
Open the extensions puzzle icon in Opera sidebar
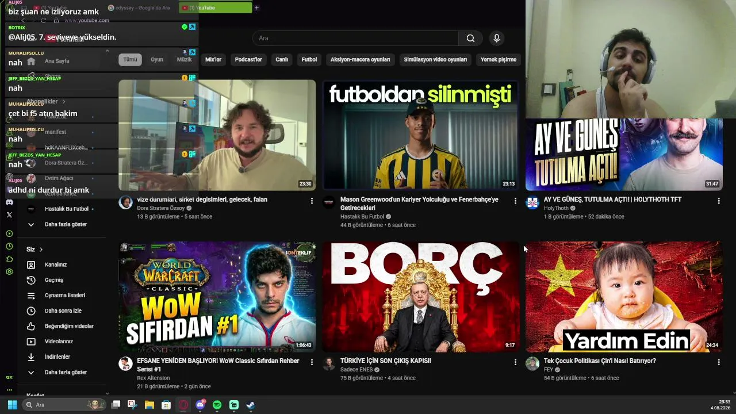click(9, 259)
